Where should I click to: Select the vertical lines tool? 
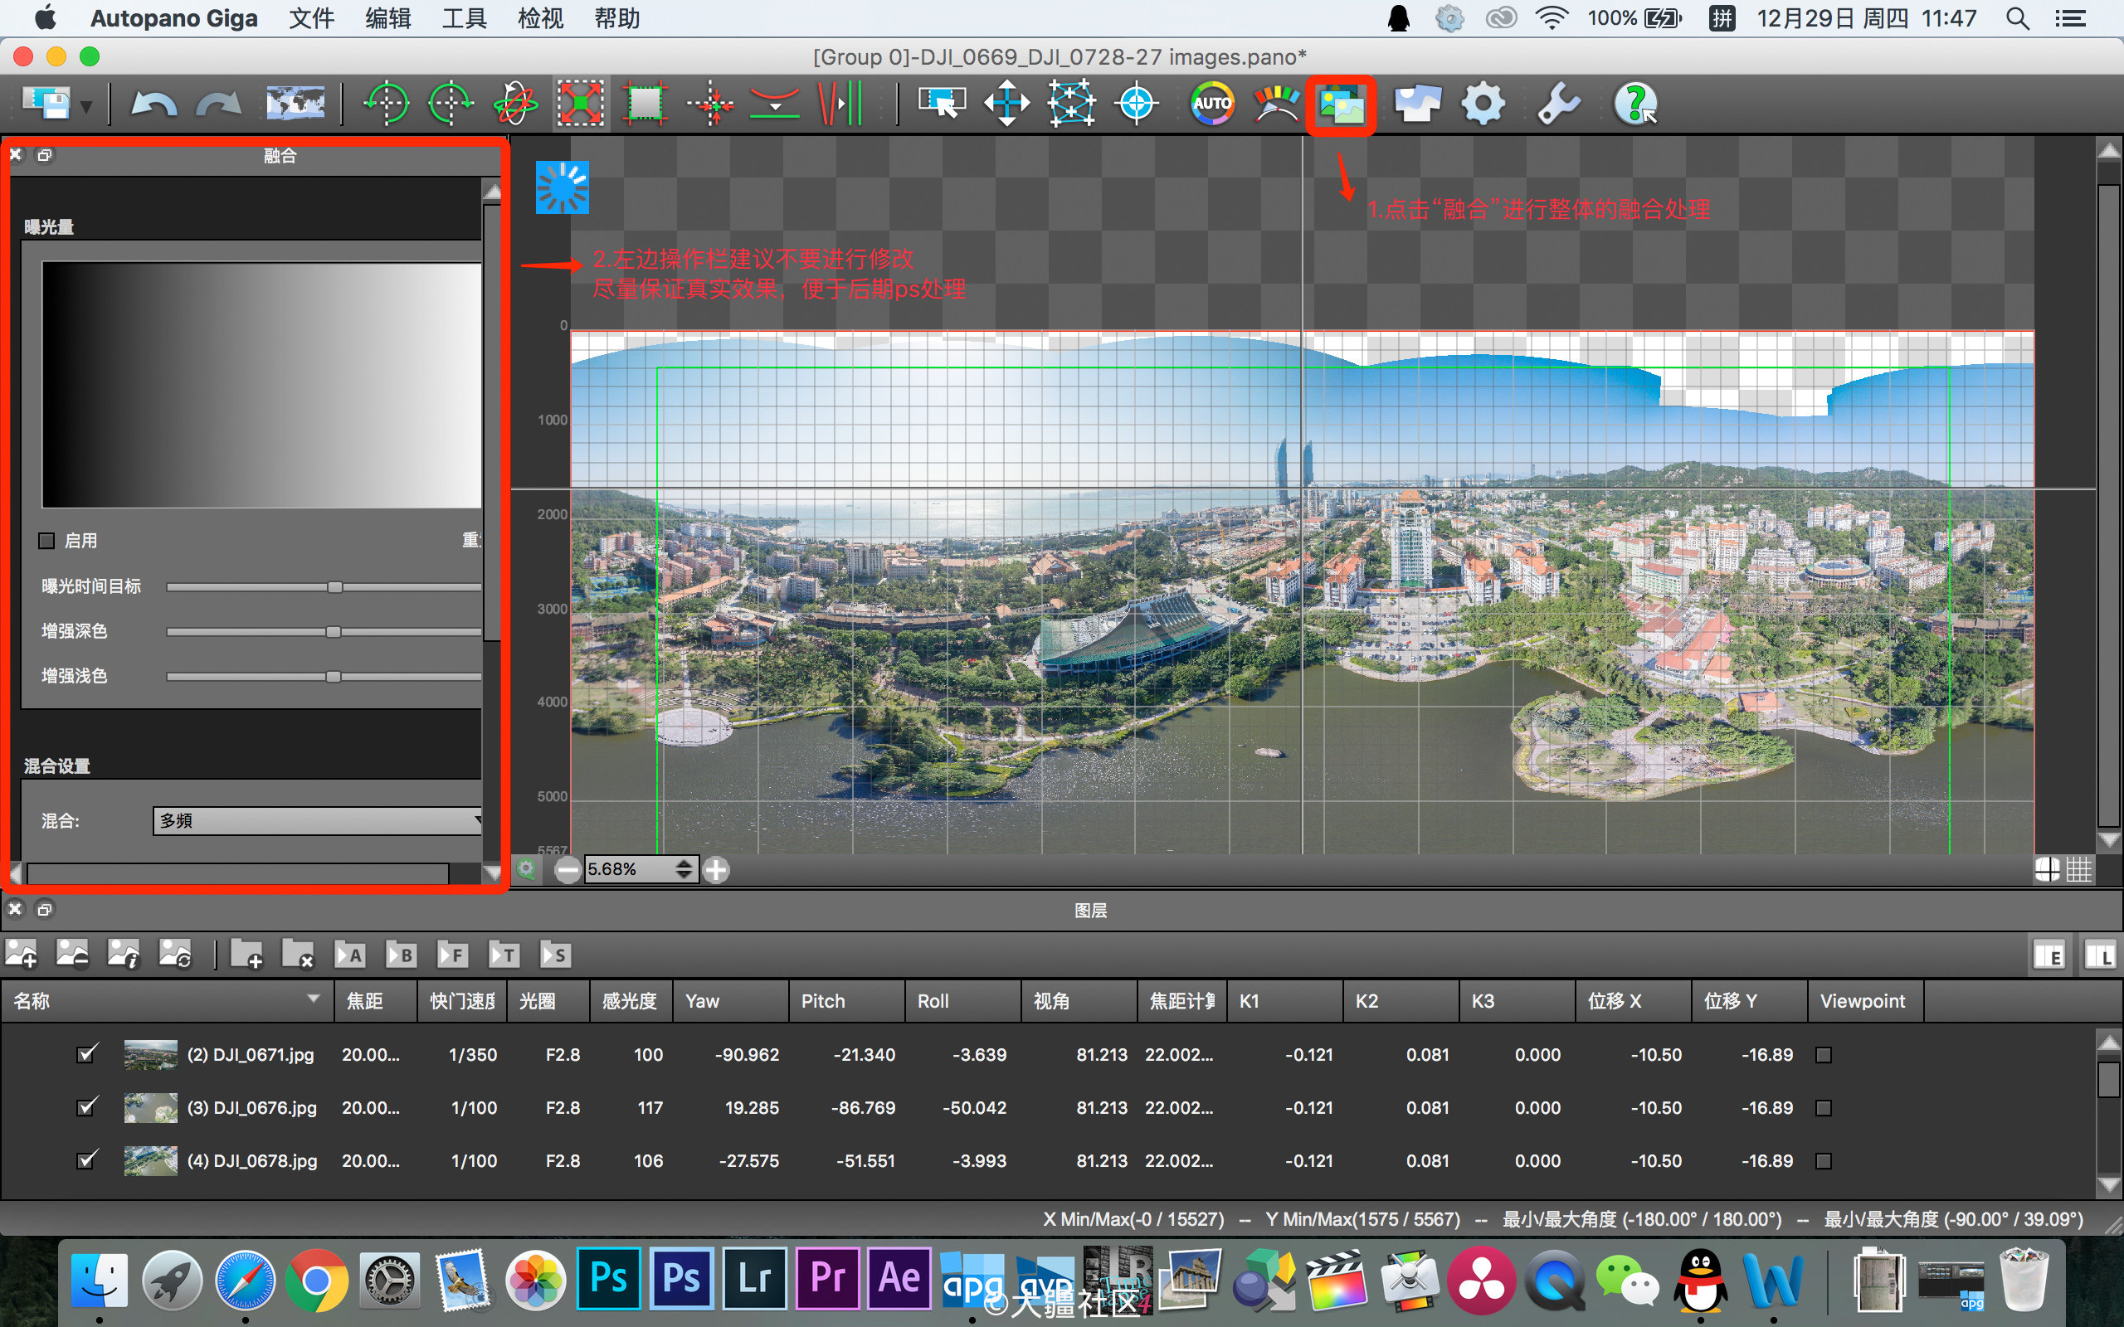840,104
